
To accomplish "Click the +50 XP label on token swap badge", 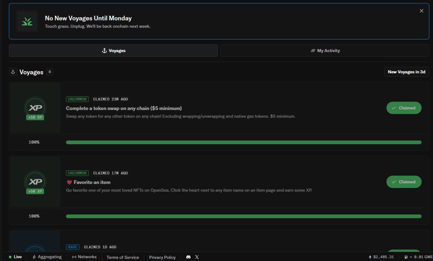I will (x=35, y=117).
